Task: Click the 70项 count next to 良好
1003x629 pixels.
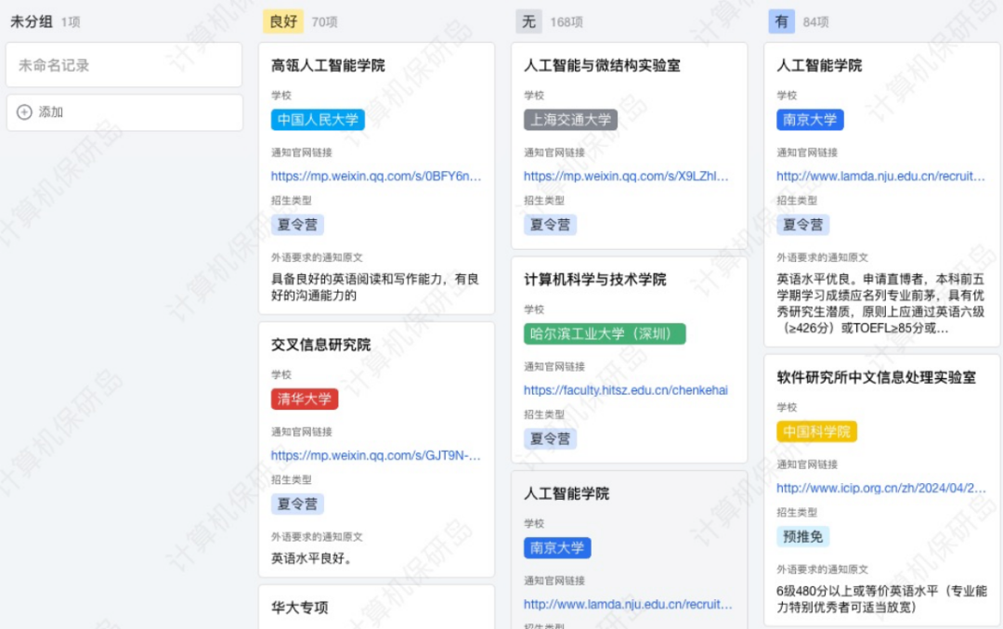Action: coord(324,22)
